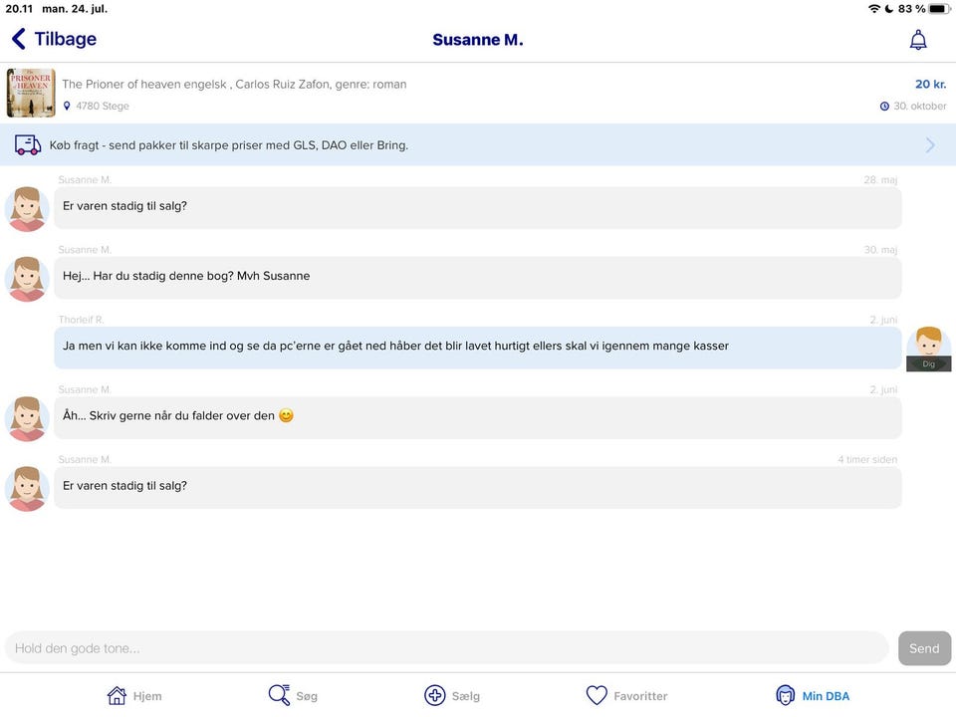Viewport: 956px width, 717px height.
Task: Open the Prisoner of Heaven book thumbnail
Action: click(31, 93)
